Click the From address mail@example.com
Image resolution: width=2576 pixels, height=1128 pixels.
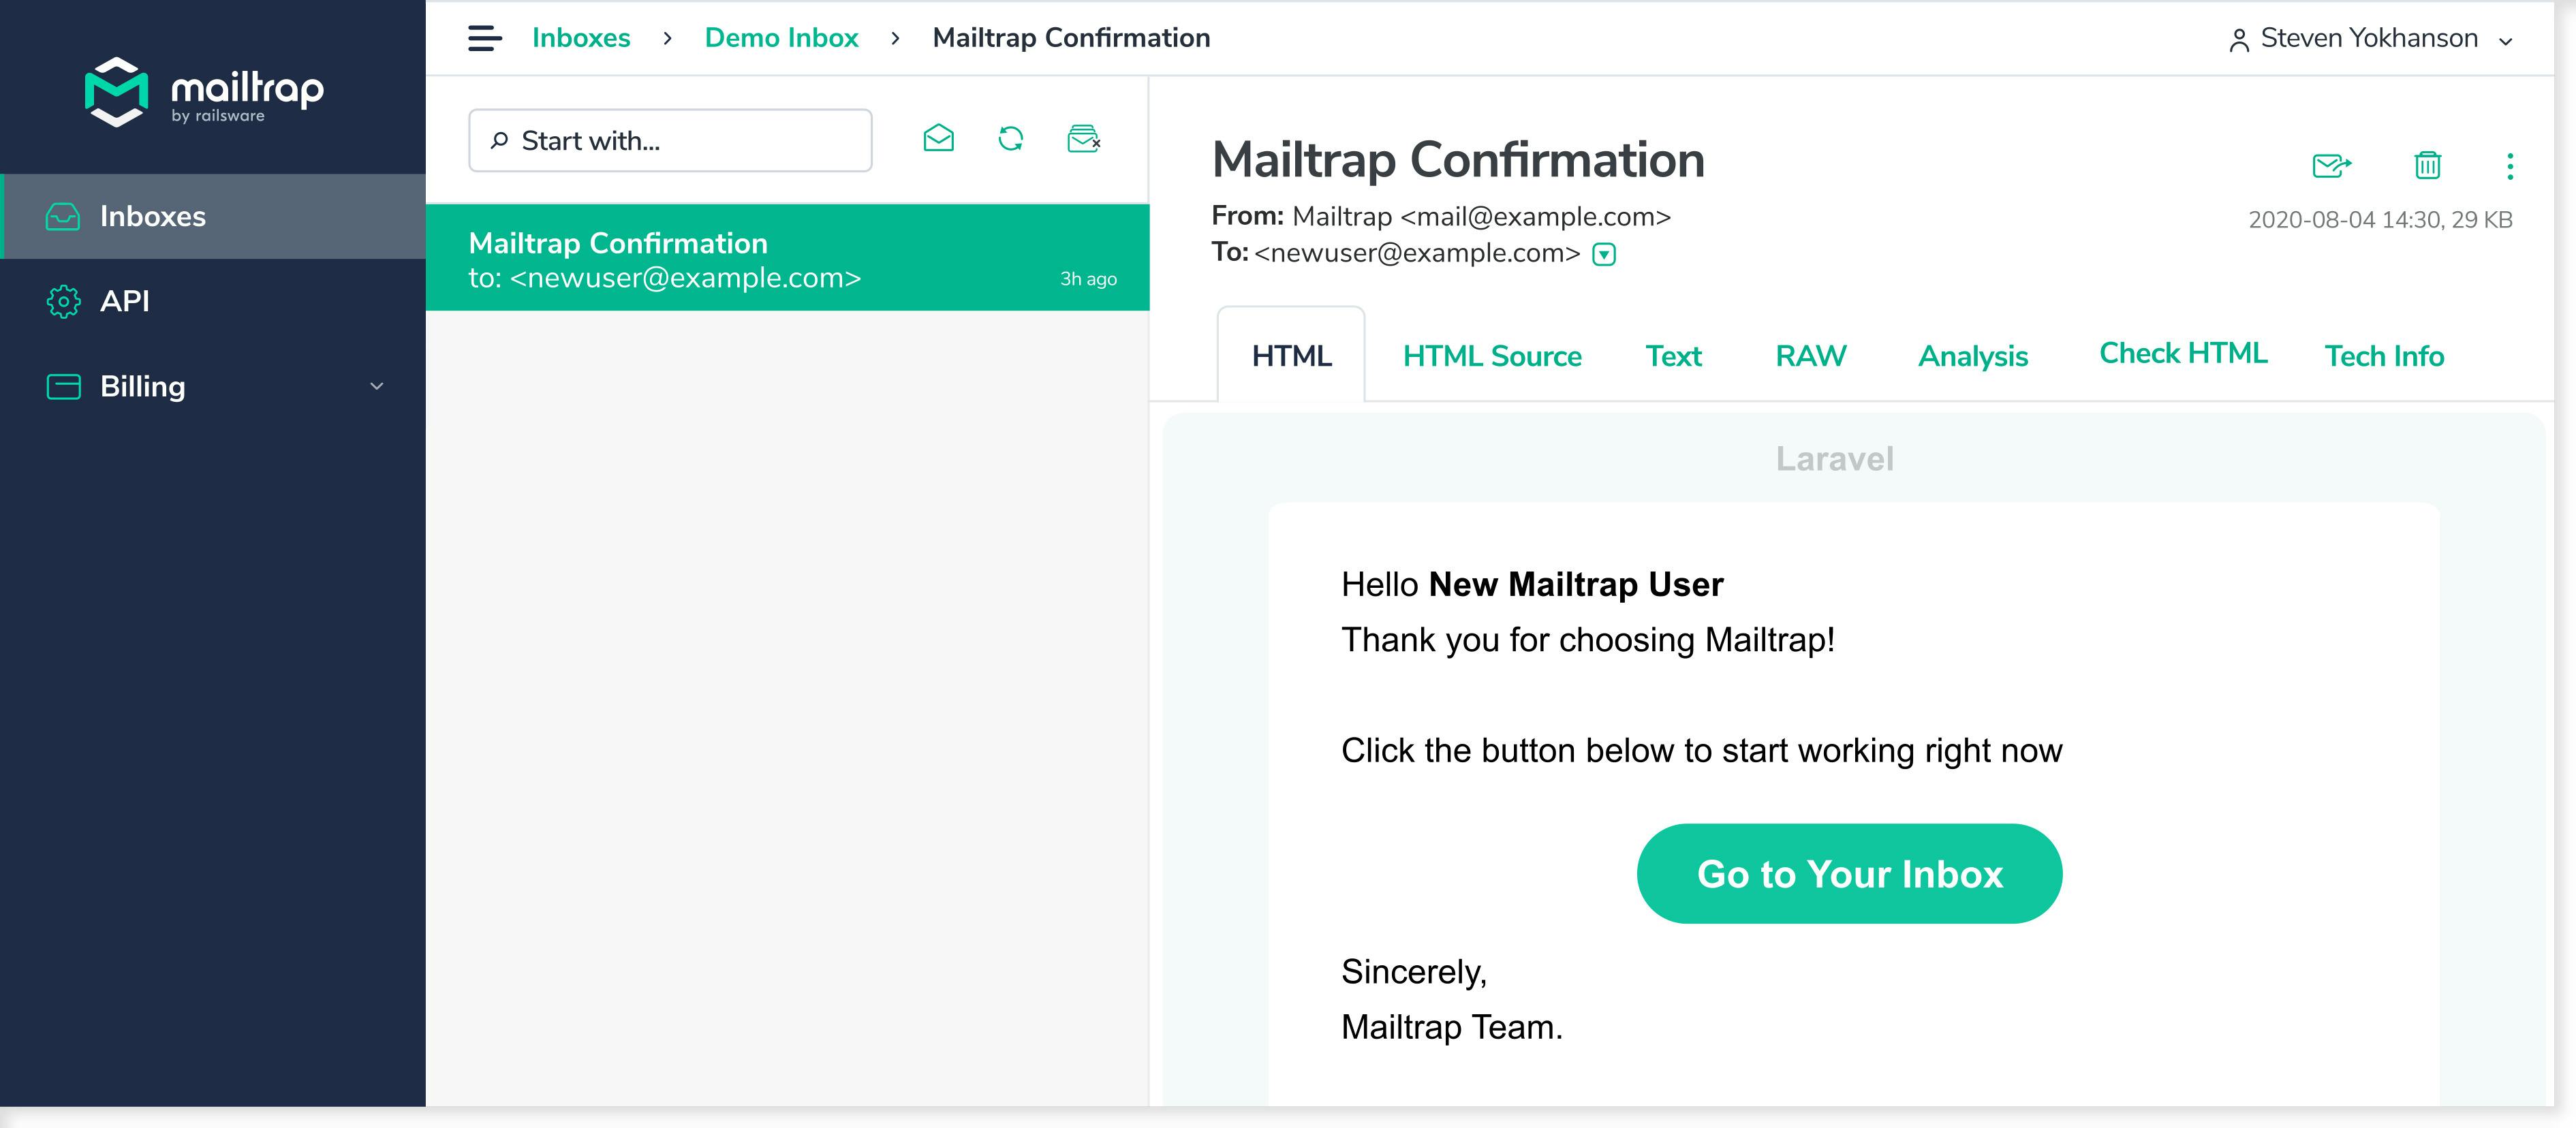click(1535, 217)
